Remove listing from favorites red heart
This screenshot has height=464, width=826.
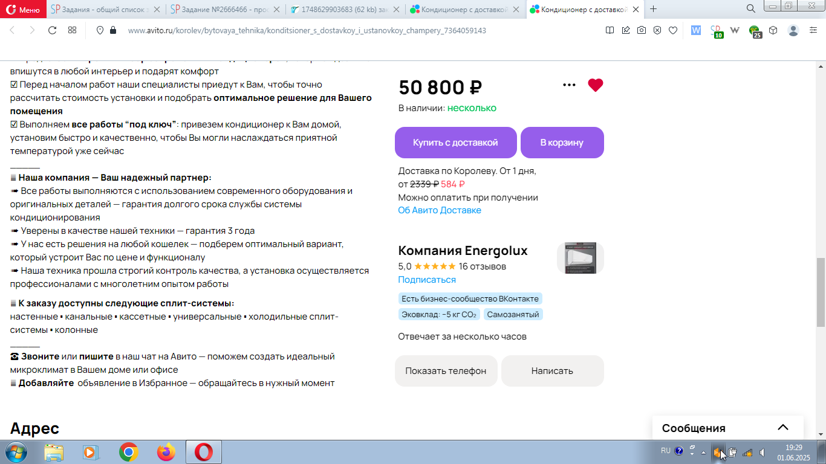click(596, 85)
